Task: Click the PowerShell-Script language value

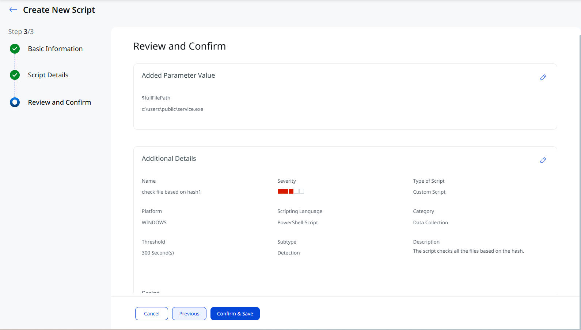Action: pyautogui.click(x=298, y=222)
